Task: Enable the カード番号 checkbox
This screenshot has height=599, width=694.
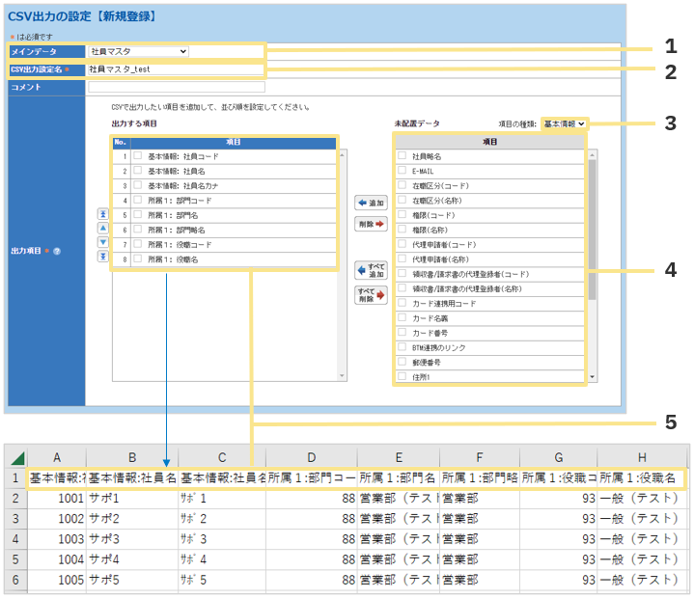Action: (x=402, y=331)
